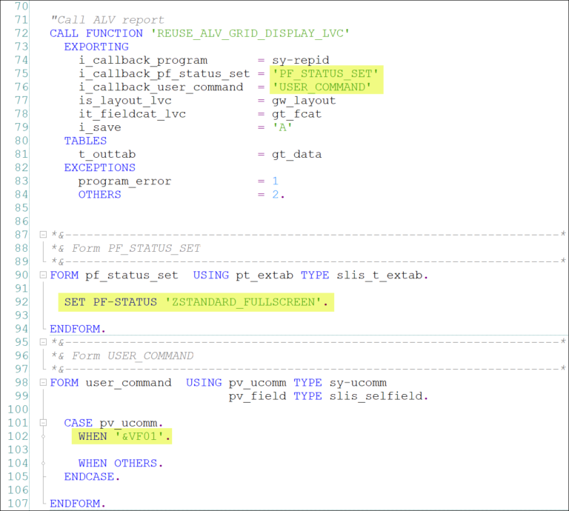Click the highlighted 'USER_COMMAND' string

point(323,87)
